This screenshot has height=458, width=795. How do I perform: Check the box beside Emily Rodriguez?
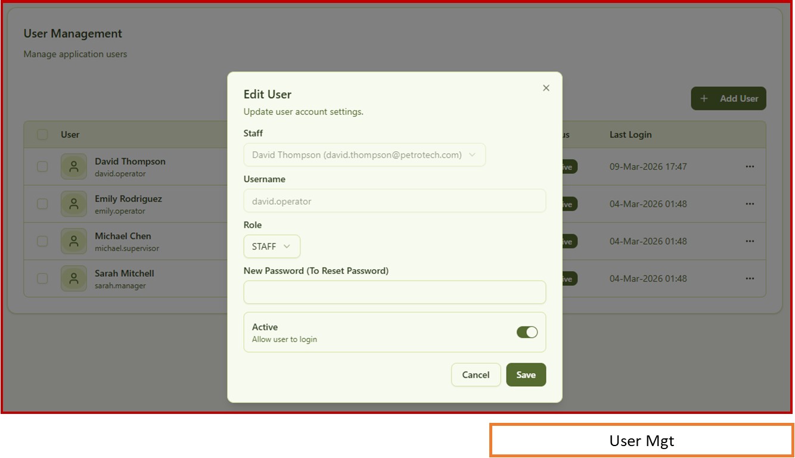coord(42,204)
